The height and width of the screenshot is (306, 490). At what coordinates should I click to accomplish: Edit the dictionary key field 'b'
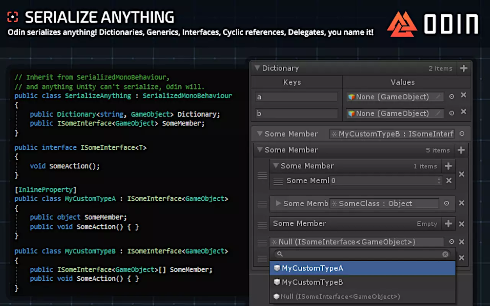(x=297, y=113)
